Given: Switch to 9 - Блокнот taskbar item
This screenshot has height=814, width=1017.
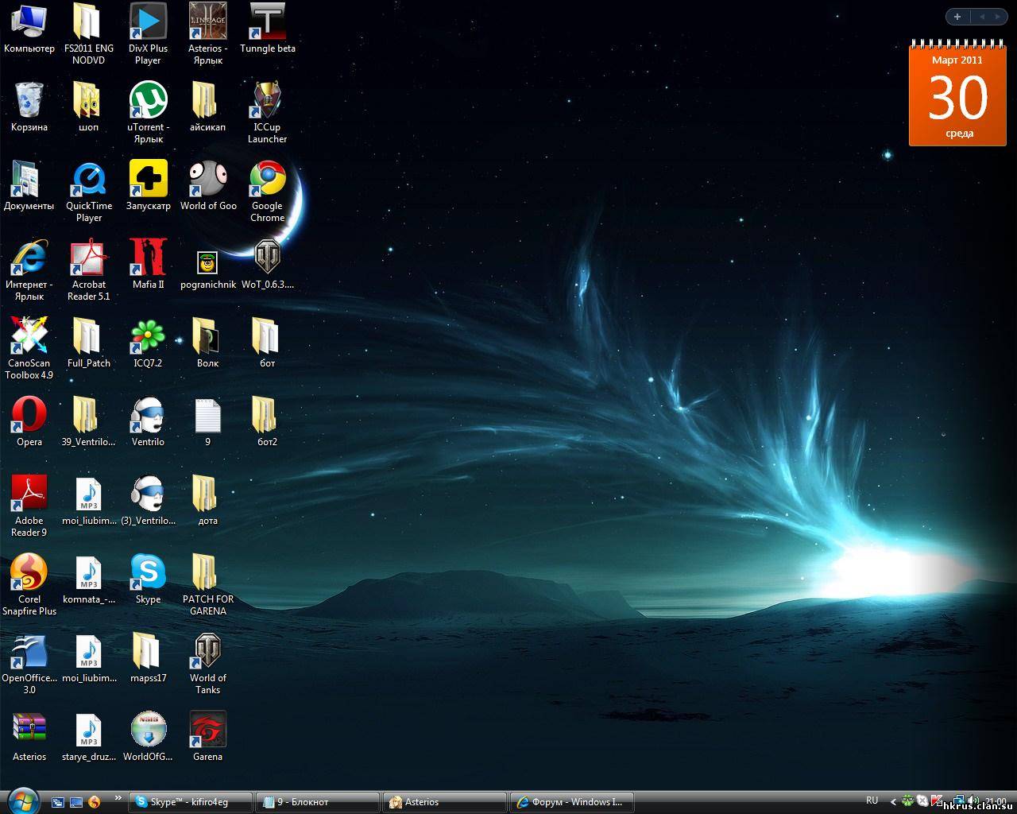Looking at the screenshot, I should [x=318, y=802].
